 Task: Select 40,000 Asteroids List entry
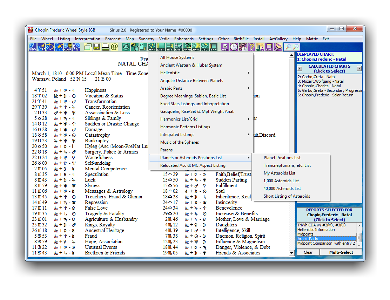pyautogui.click(x=291, y=189)
